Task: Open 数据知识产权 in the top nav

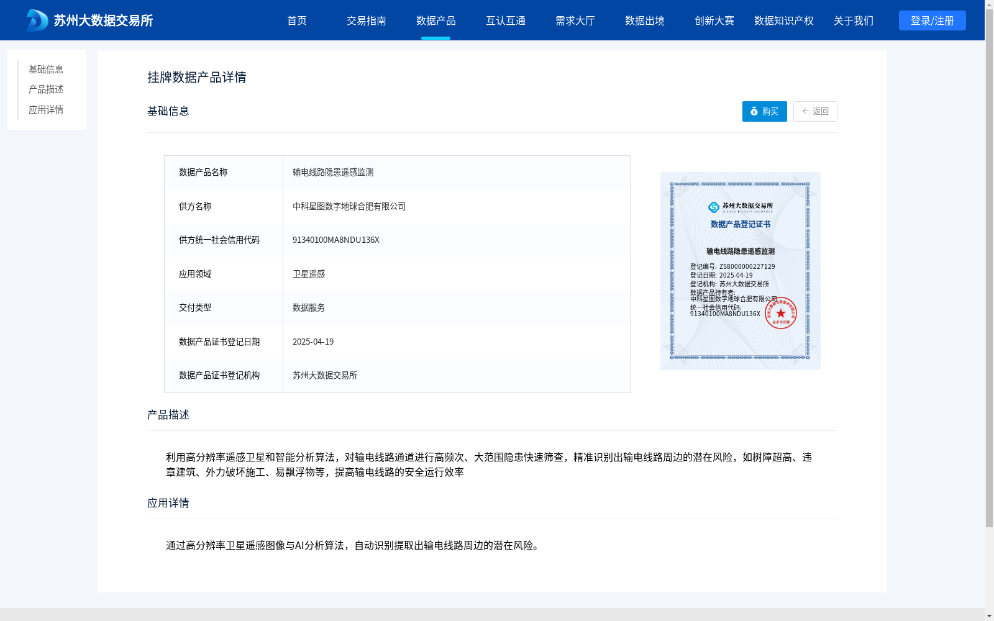Action: click(x=783, y=20)
